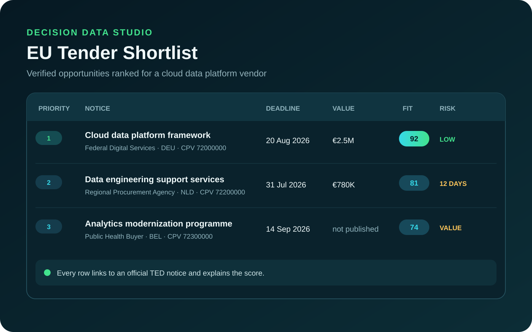Open the Cloud data platform framework notice

(x=148, y=135)
